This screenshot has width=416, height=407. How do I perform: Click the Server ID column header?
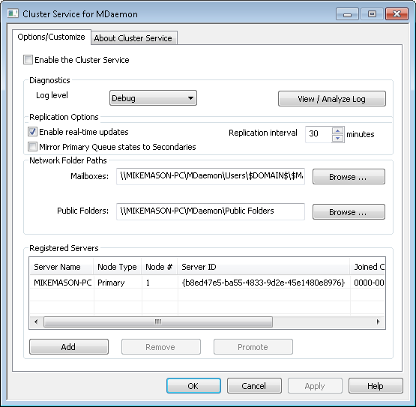(263, 267)
